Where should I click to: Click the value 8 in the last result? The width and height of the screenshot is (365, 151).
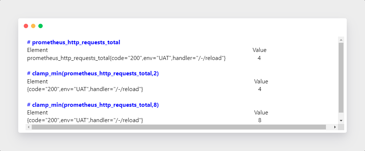[260, 120]
